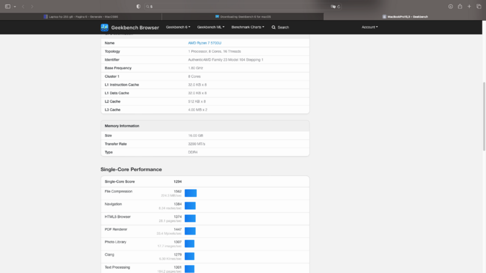Viewport: 486px width, 273px height.
Task: Select the '1.80 GHz' base frequency value
Action: [196, 68]
